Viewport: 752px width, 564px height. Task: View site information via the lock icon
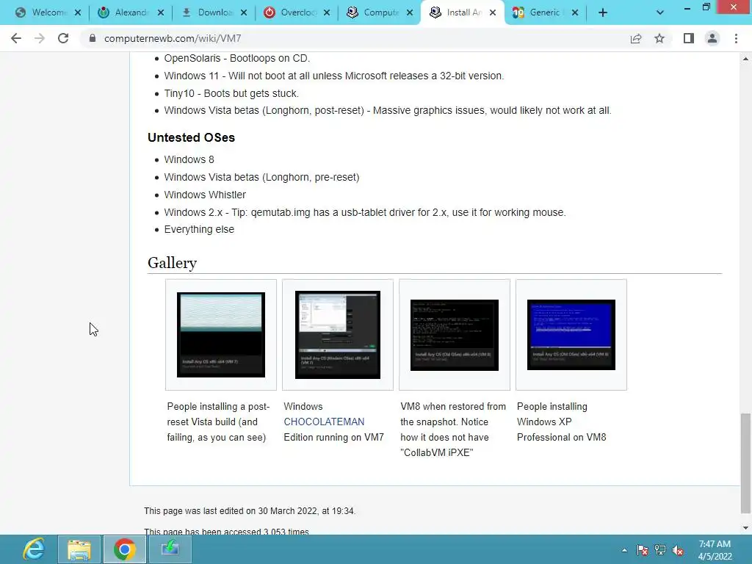(93, 38)
